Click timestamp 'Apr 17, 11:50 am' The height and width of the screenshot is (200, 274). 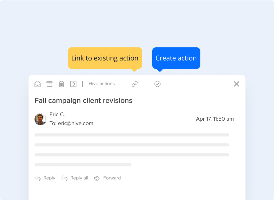click(215, 119)
